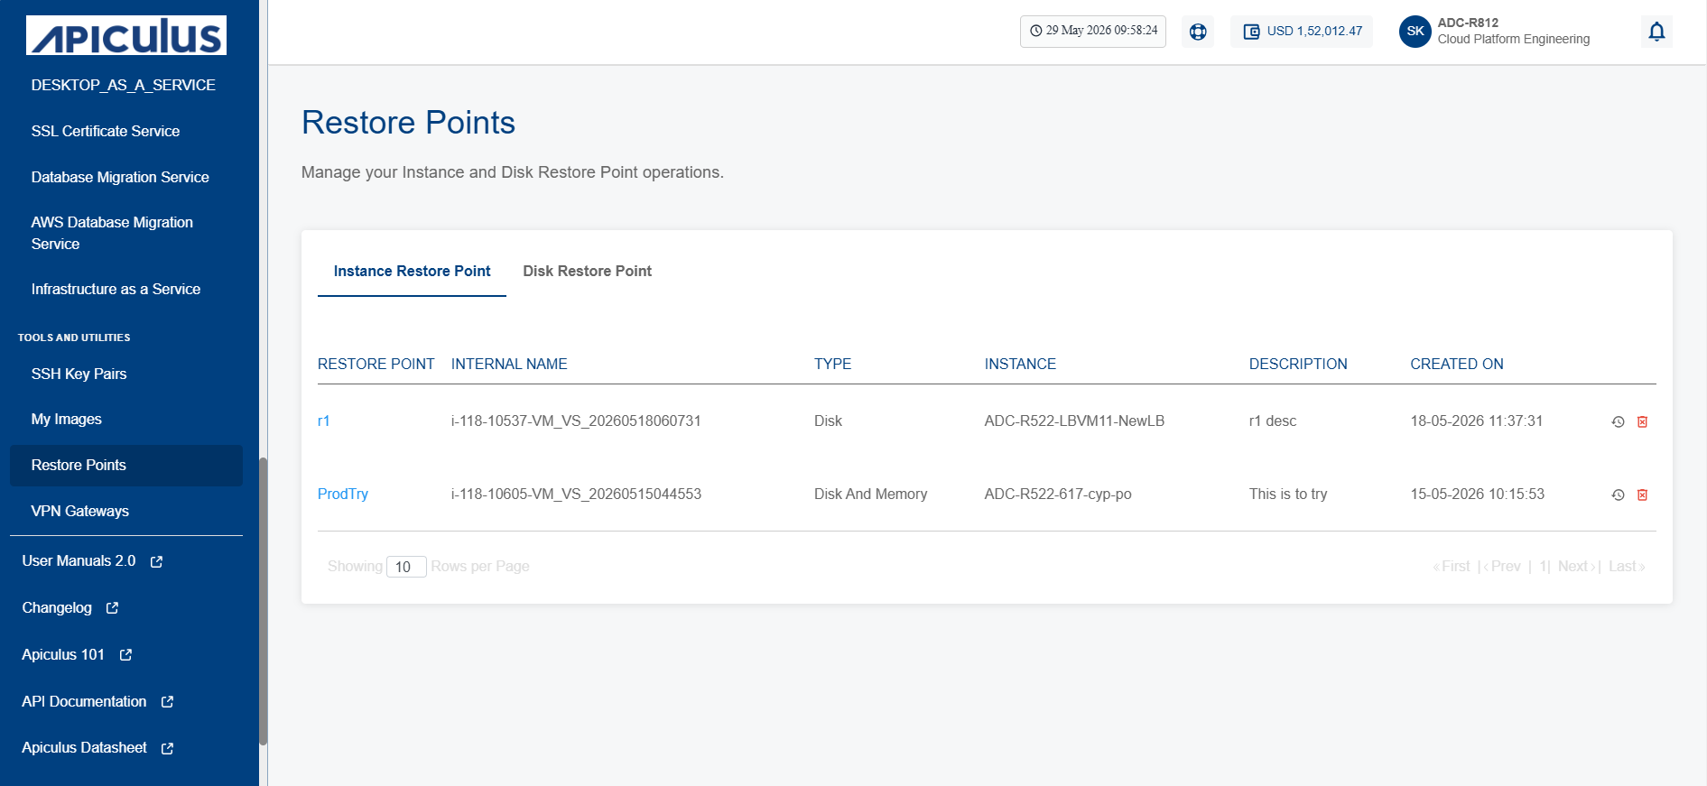Open the support lifebuoy icon
1707x786 pixels.
(x=1198, y=32)
